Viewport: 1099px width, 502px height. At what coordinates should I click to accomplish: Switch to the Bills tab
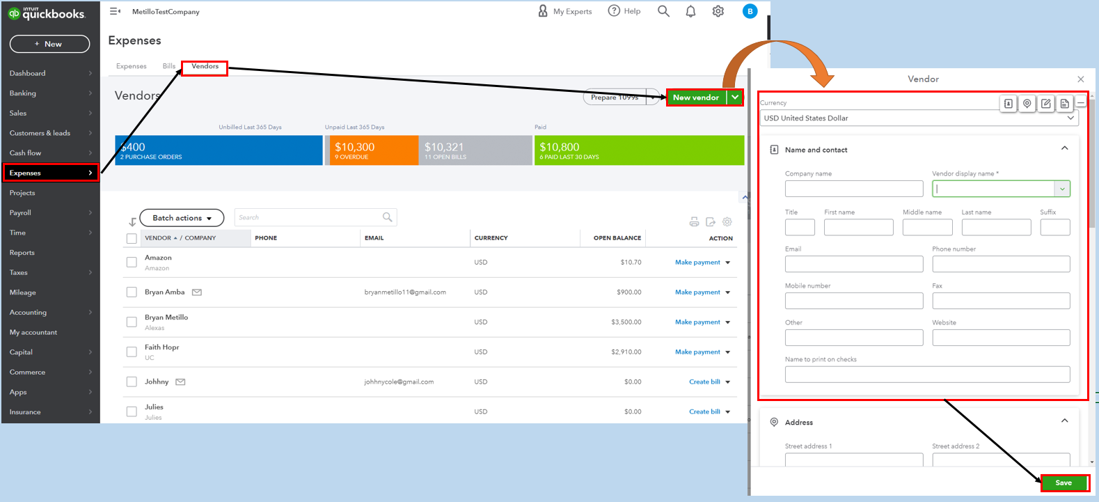(169, 66)
